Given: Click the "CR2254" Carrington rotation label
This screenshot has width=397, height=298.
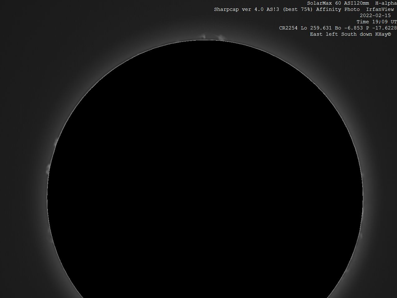Looking at the screenshot, I should 288,28.
